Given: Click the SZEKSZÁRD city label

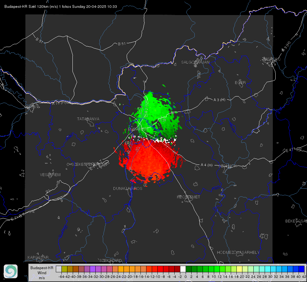Looking at the screenshot, I should click(111, 260).
